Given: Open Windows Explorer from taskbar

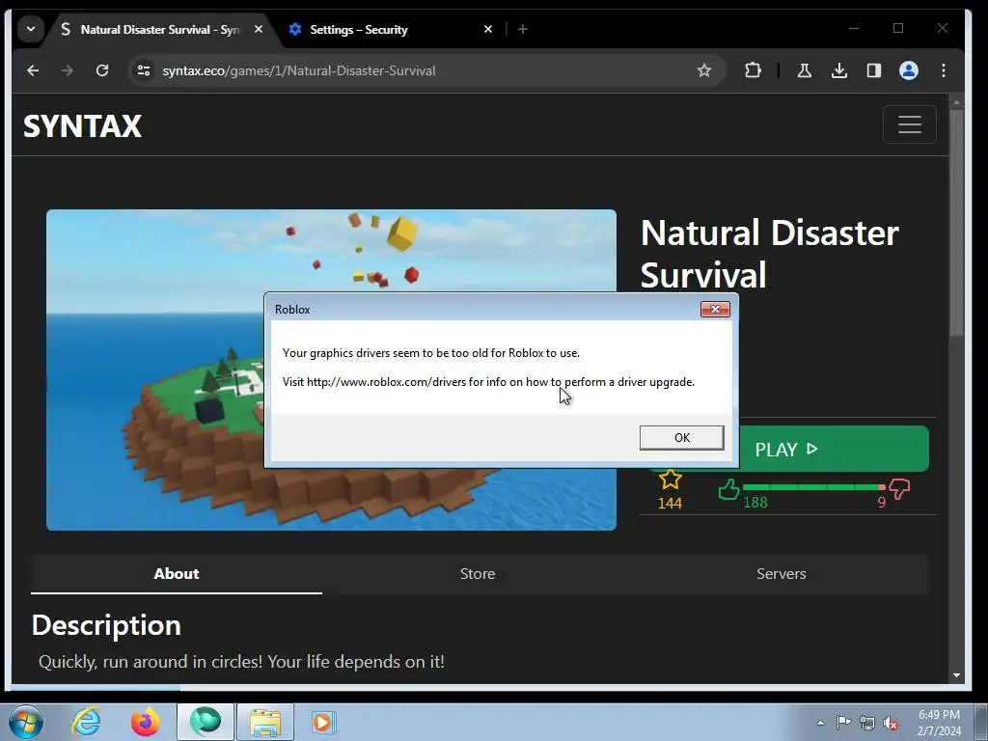Looking at the screenshot, I should (x=265, y=722).
